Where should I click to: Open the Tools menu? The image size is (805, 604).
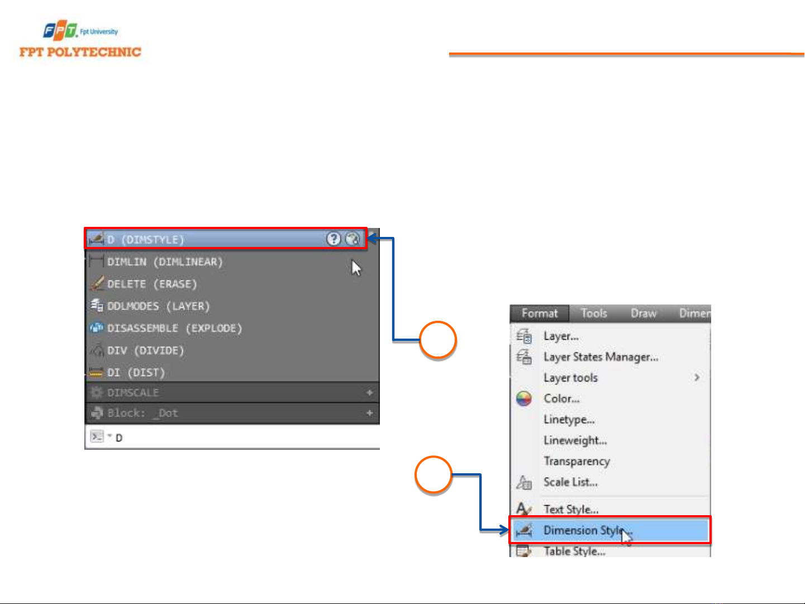(x=593, y=313)
